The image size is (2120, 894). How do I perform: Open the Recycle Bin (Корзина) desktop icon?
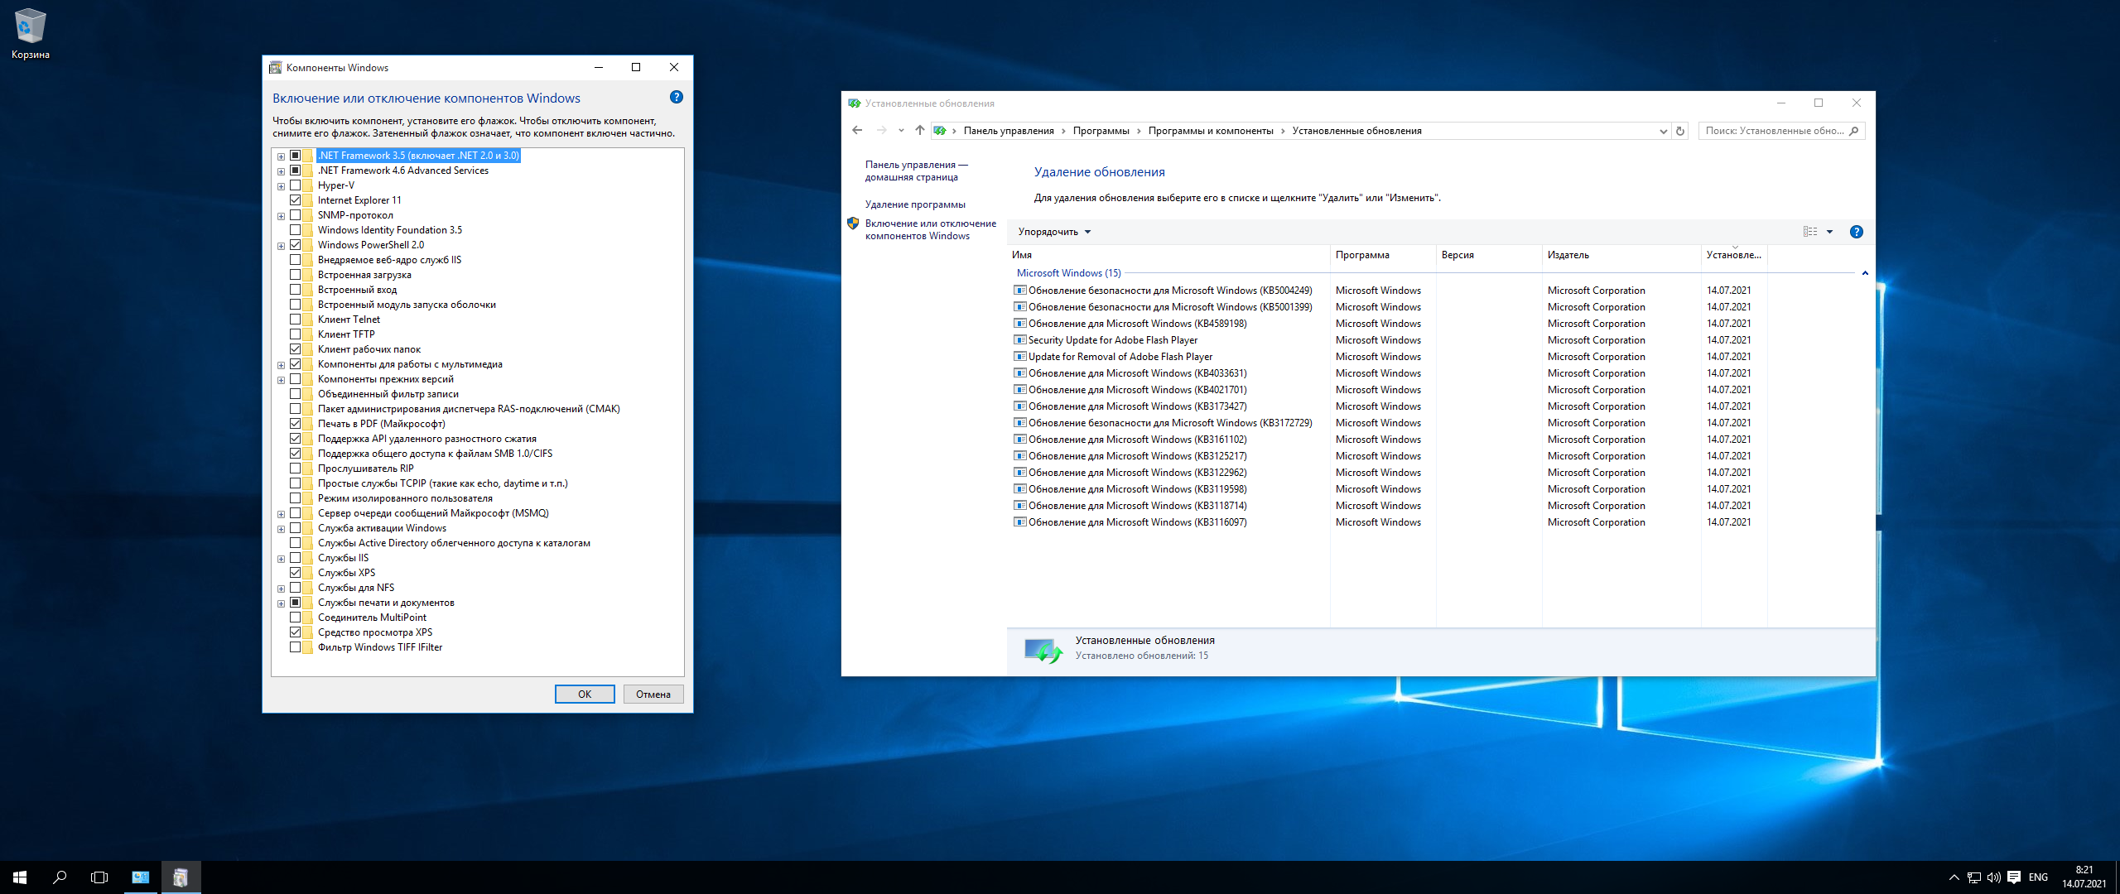pyautogui.click(x=31, y=34)
